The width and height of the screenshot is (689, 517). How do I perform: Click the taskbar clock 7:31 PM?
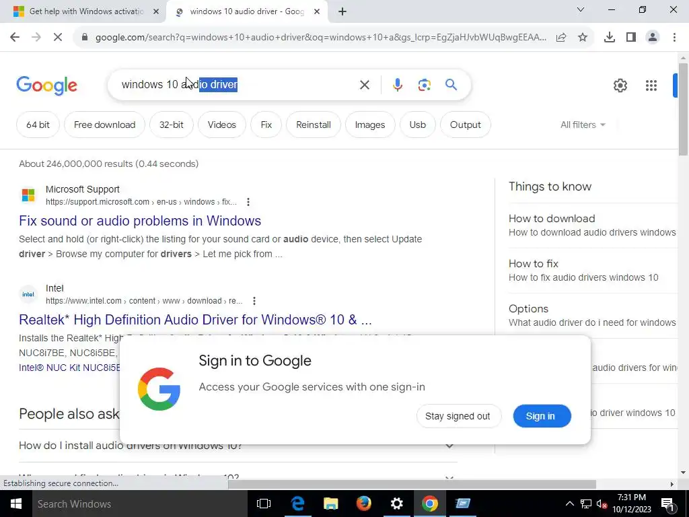click(631, 504)
